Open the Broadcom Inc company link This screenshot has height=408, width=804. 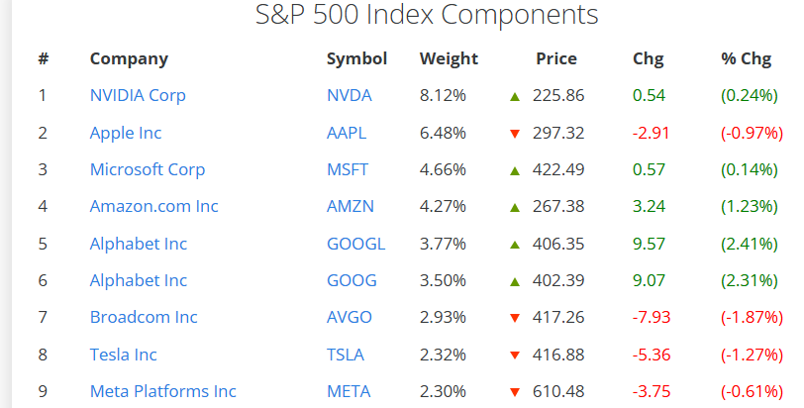144,317
